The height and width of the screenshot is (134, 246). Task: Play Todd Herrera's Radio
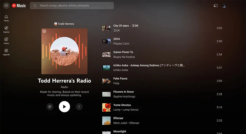pos(64,107)
